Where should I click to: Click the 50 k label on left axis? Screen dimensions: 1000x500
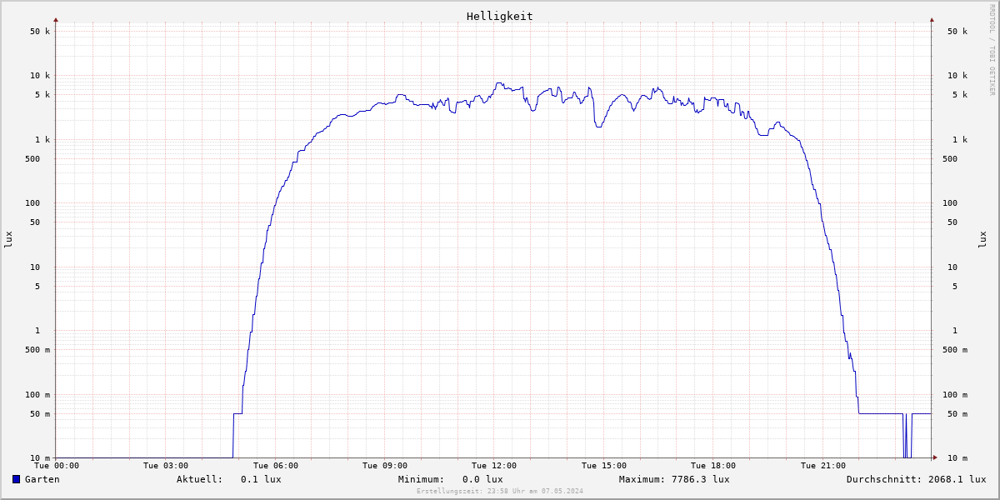[40, 32]
